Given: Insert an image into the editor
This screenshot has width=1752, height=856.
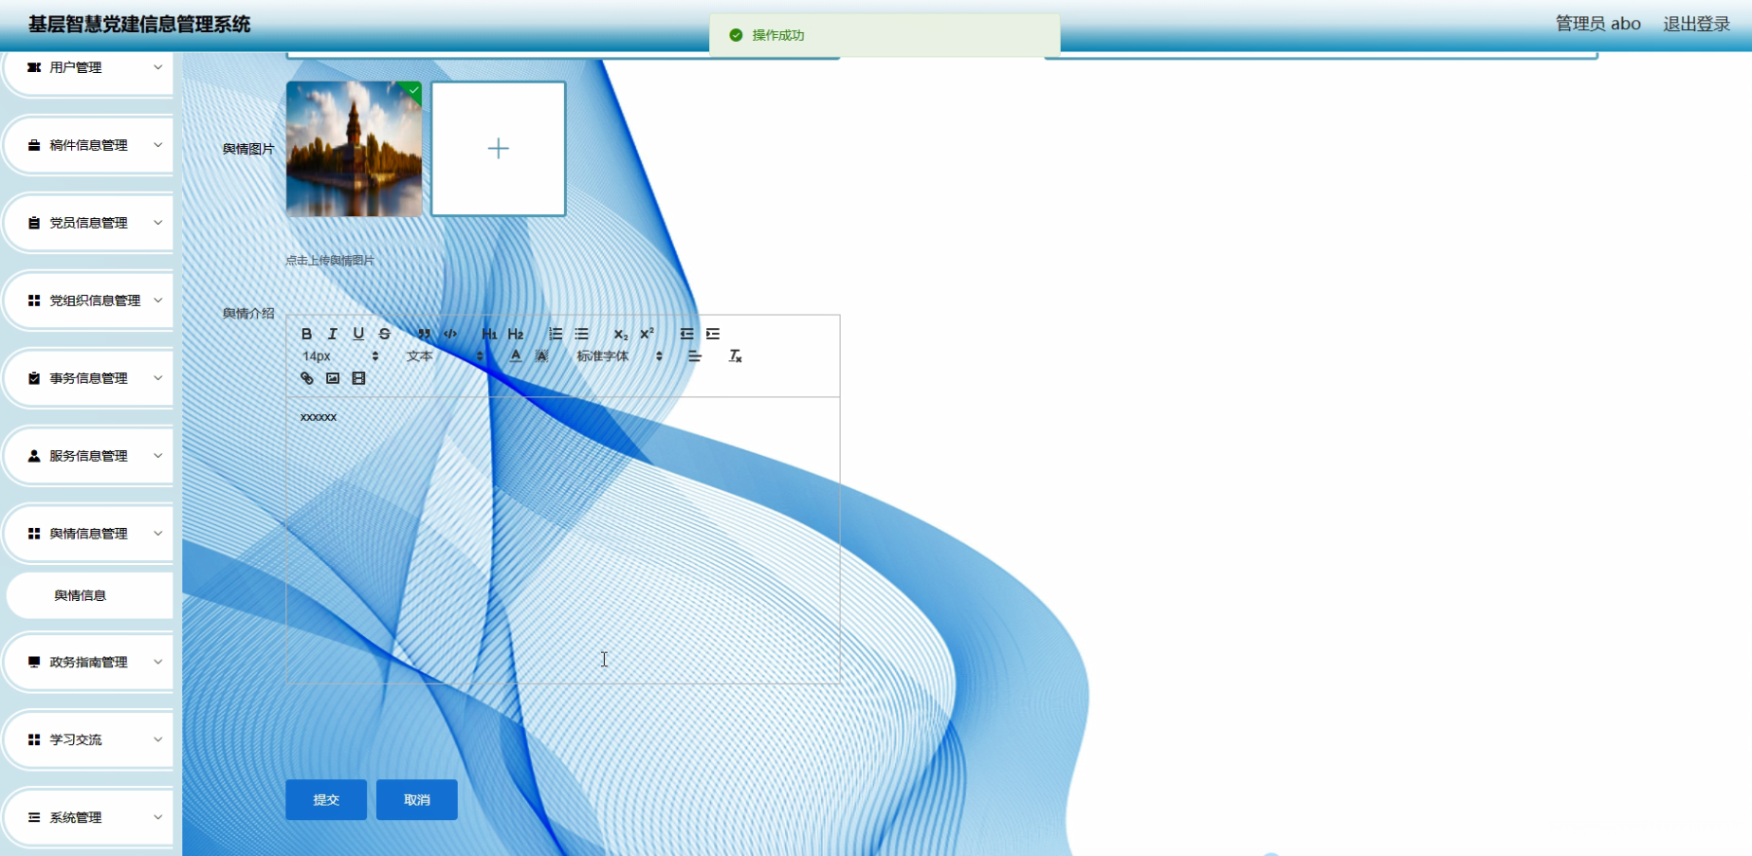Looking at the screenshot, I should pos(333,378).
